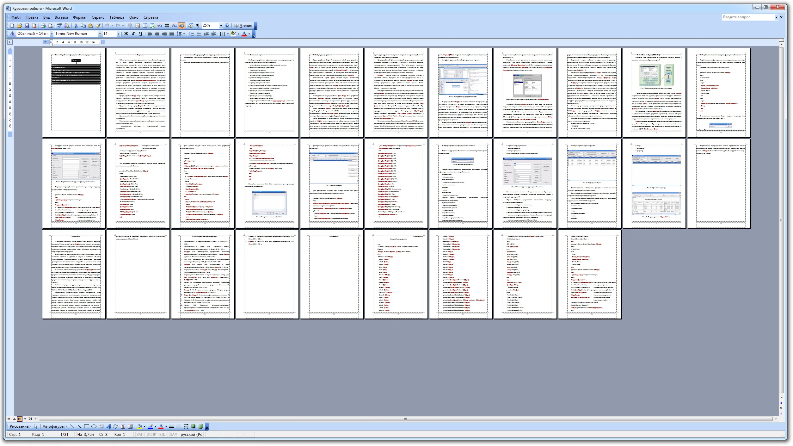Click the Format Painter brush icon

pos(98,26)
